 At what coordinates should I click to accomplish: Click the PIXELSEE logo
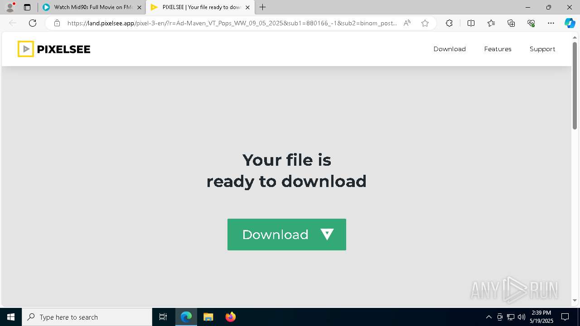pos(54,49)
